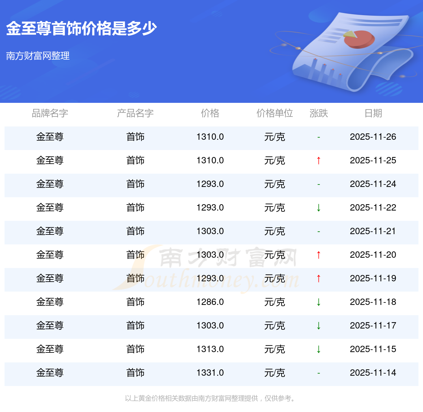The width and height of the screenshot is (423, 412).
Task: Click the red pie chart in the banner
Action: pos(360,40)
